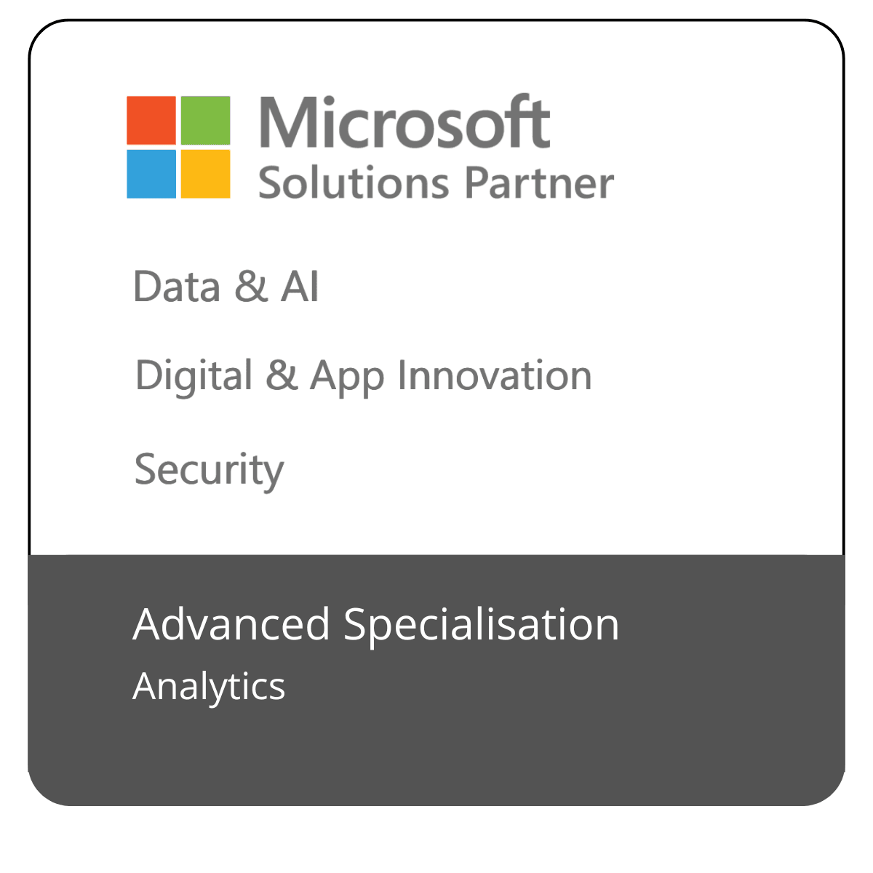Open the Security designation

[209, 470]
